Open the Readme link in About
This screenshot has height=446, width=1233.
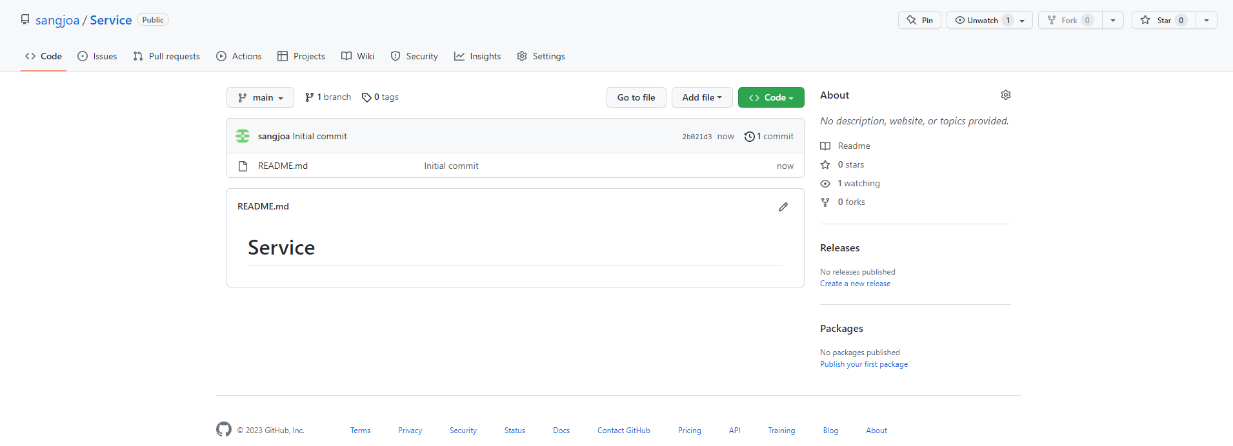[x=854, y=146]
